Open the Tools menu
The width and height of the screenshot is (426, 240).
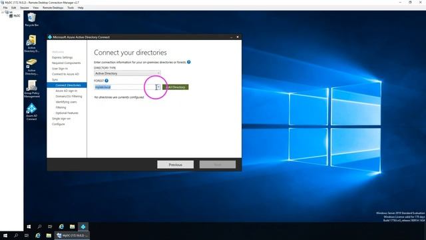(x=71, y=7)
